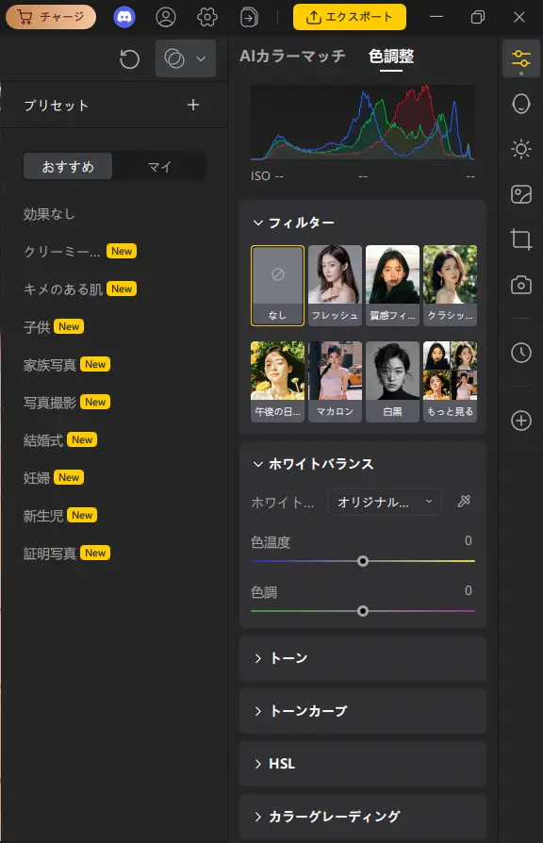Open the light sun panel icon
543x843 pixels.
click(521, 149)
